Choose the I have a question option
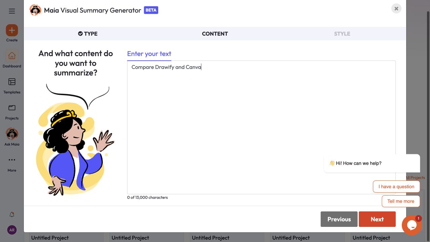The image size is (430, 242). point(396,187)
